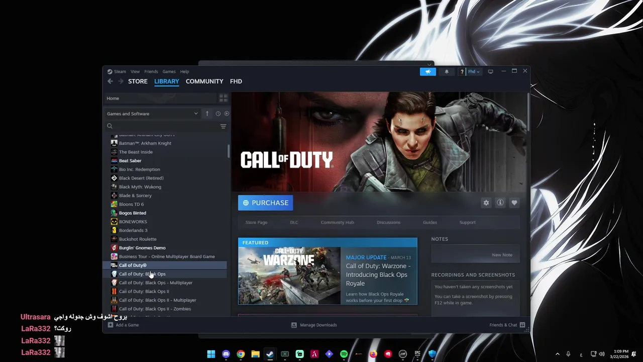Add Call of Duty to favorites heart
The image size is (643, 362).
(514, 203)
